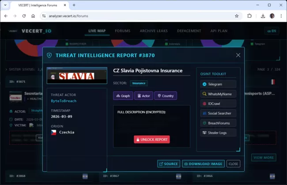This screenshot has width=287, height=185.
Task: Open Social Searcher tool
Action: [218, 113]
